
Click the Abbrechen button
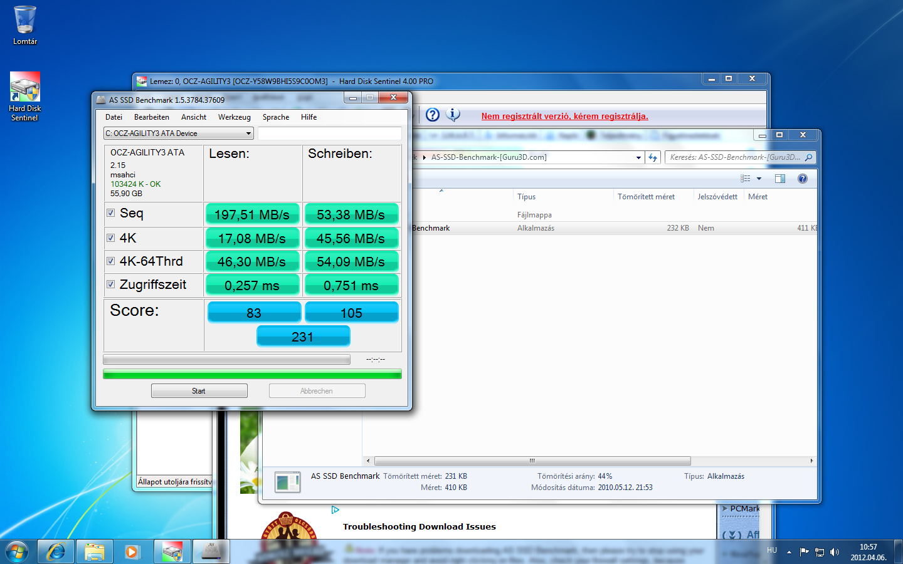coord(317,391)
